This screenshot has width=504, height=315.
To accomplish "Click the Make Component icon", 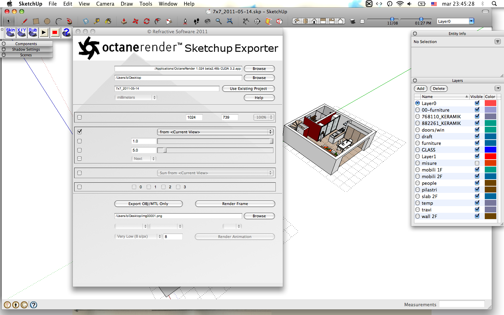I will pyautogui.click(x=85, y=21).
